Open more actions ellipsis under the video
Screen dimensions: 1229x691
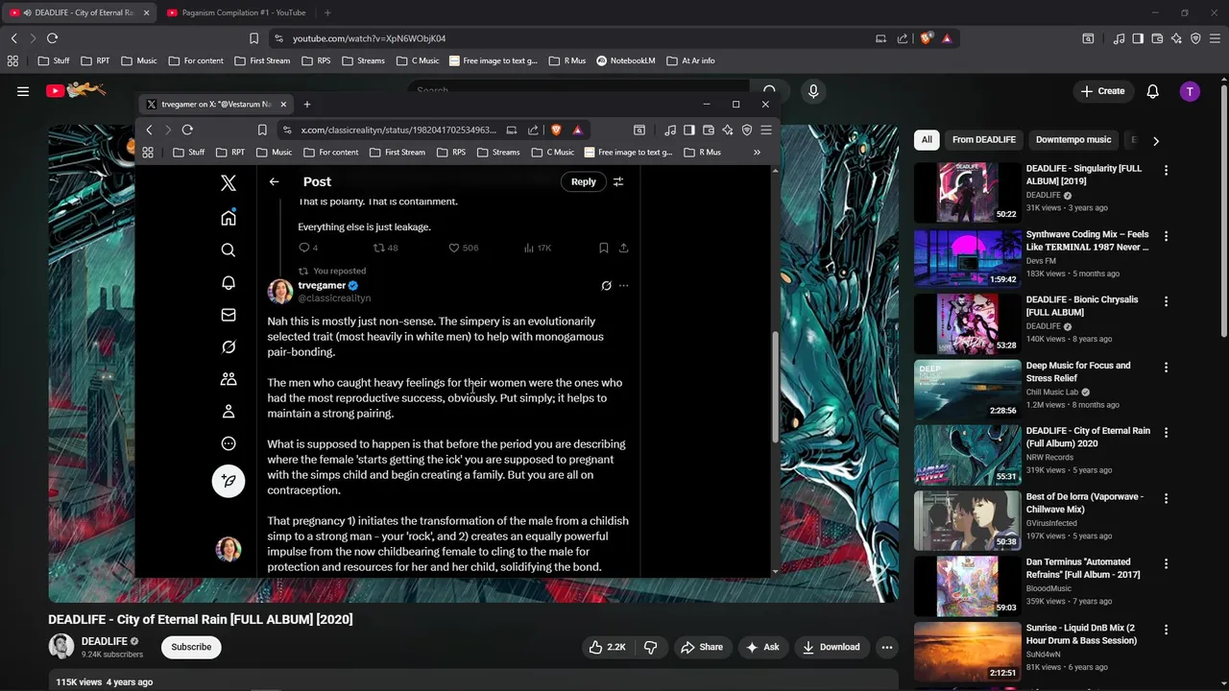(887, 647)
